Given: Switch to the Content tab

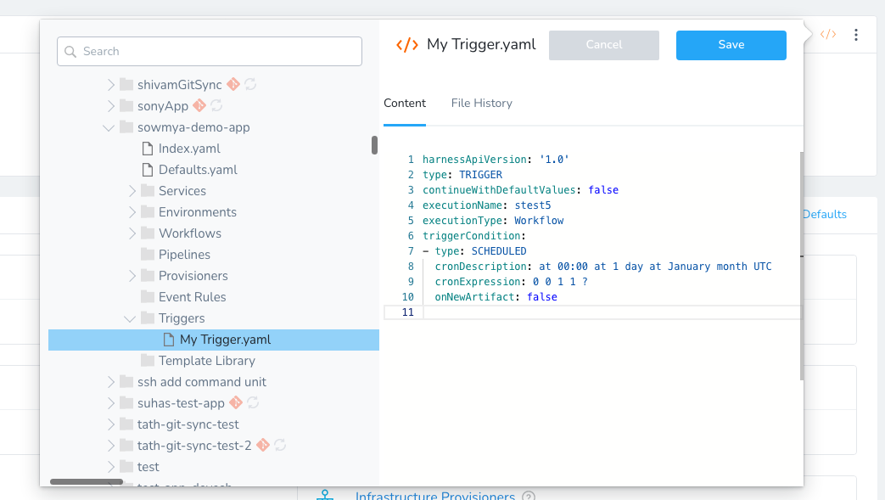Looking at the screenshot, I should tap(405, 104).
